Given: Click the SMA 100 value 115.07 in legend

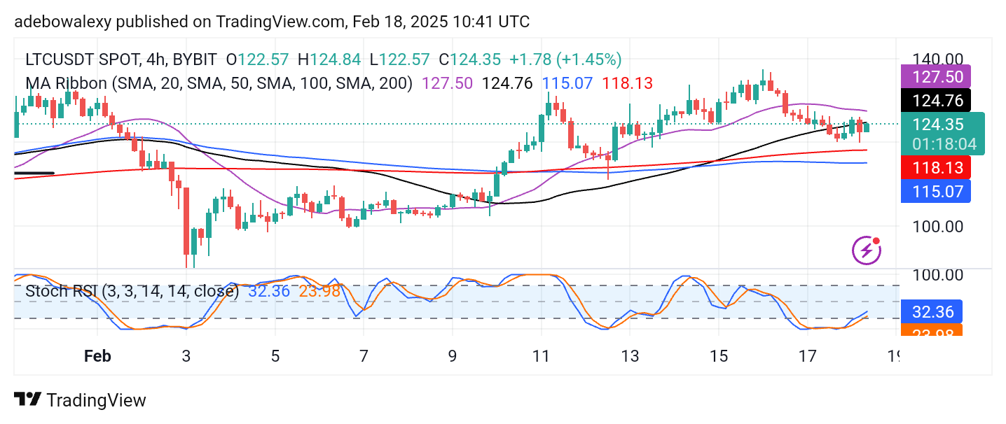Looking at the screenshot, I should pyautogui.click(x=568, y=83).
